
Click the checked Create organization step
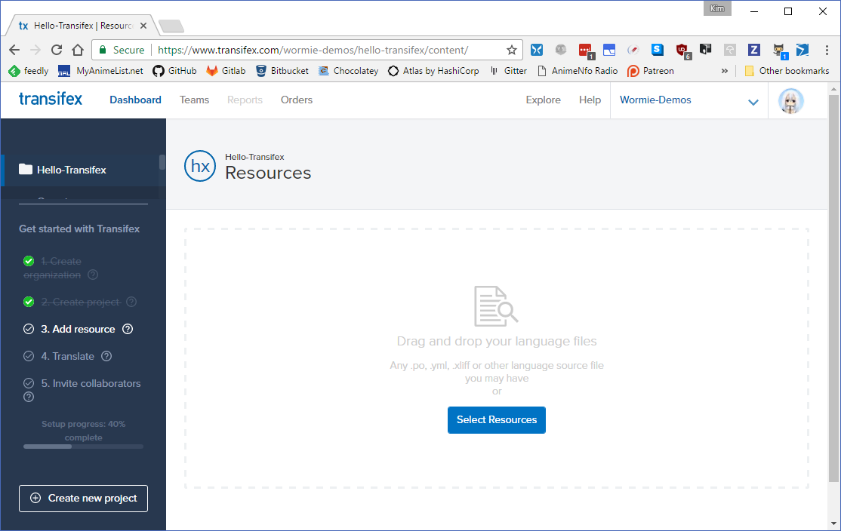[x=53, y=268]
